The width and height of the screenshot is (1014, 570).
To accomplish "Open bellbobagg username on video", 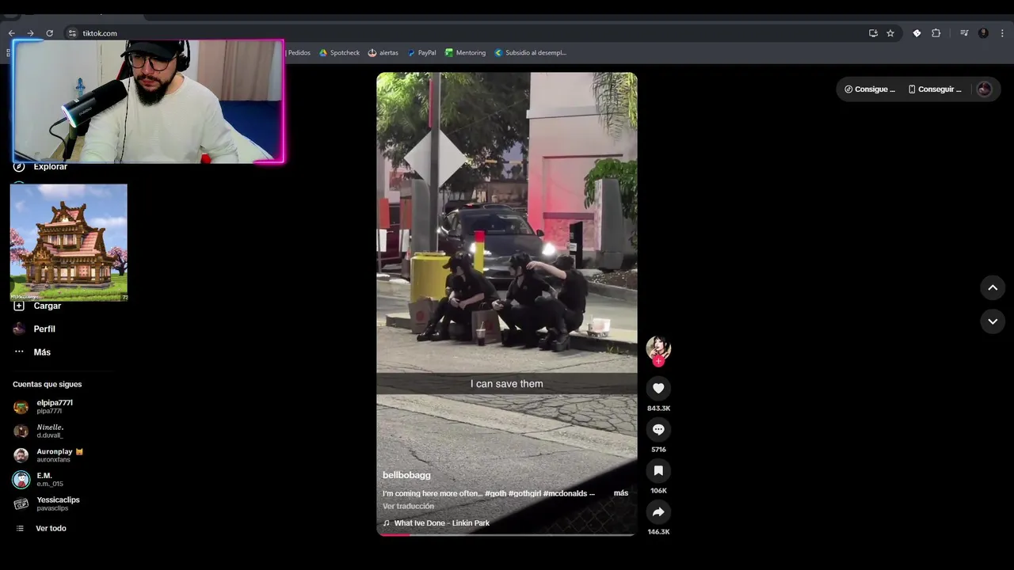I will pyautogui.click(x=406, y=475).
